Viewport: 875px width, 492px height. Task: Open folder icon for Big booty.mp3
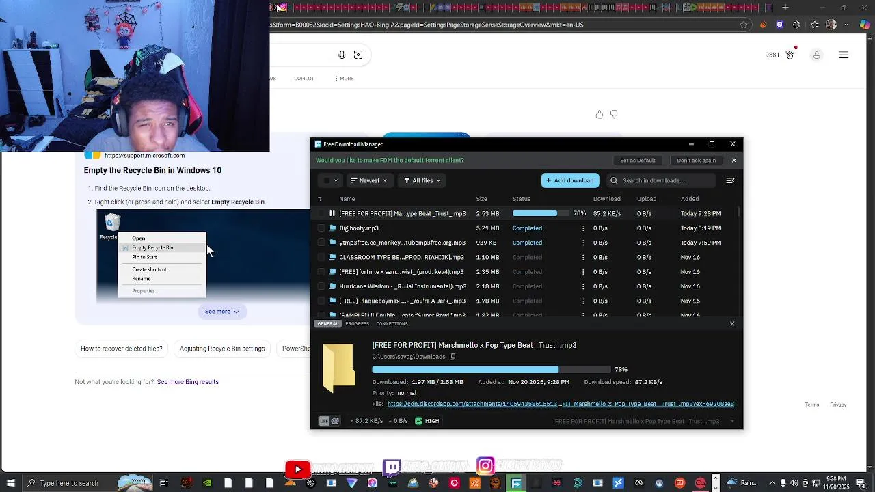pyautogui.click(x=332, y=228)
